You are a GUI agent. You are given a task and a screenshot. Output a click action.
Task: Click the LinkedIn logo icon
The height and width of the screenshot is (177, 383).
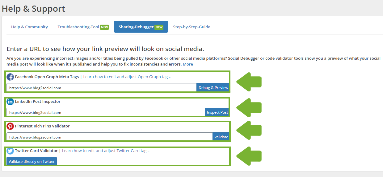(x=10, y=102)
